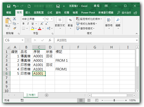Expand the formula bar

point(137,40)
